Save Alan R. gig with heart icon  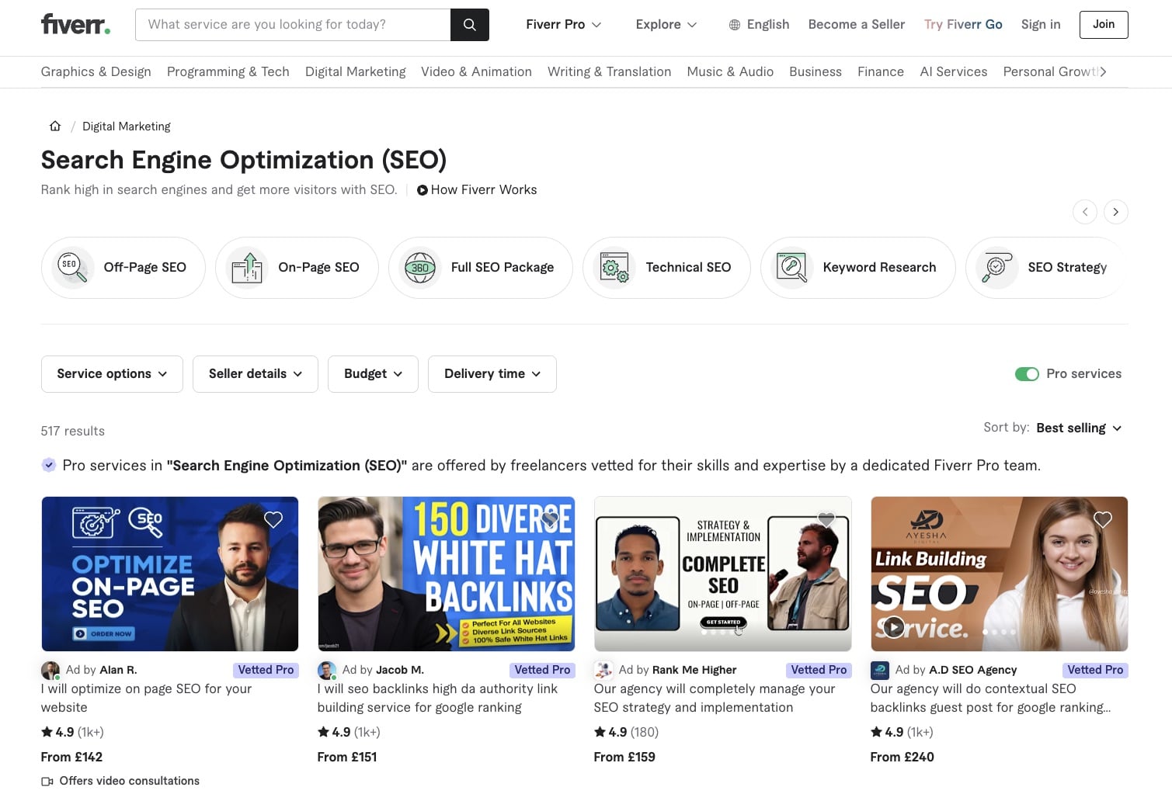click(273, 520)
